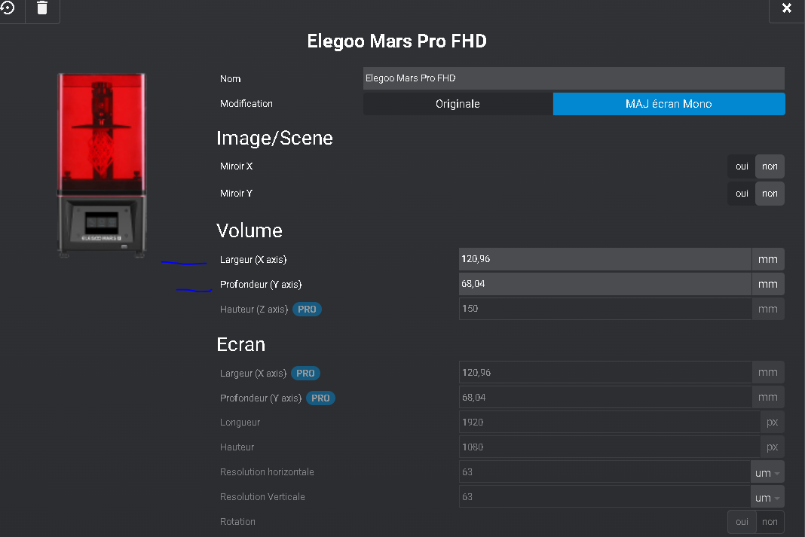Close the printer settings dialog
Image resolution: width=805 pixels, height=537 pixels.
click(786, 8)
